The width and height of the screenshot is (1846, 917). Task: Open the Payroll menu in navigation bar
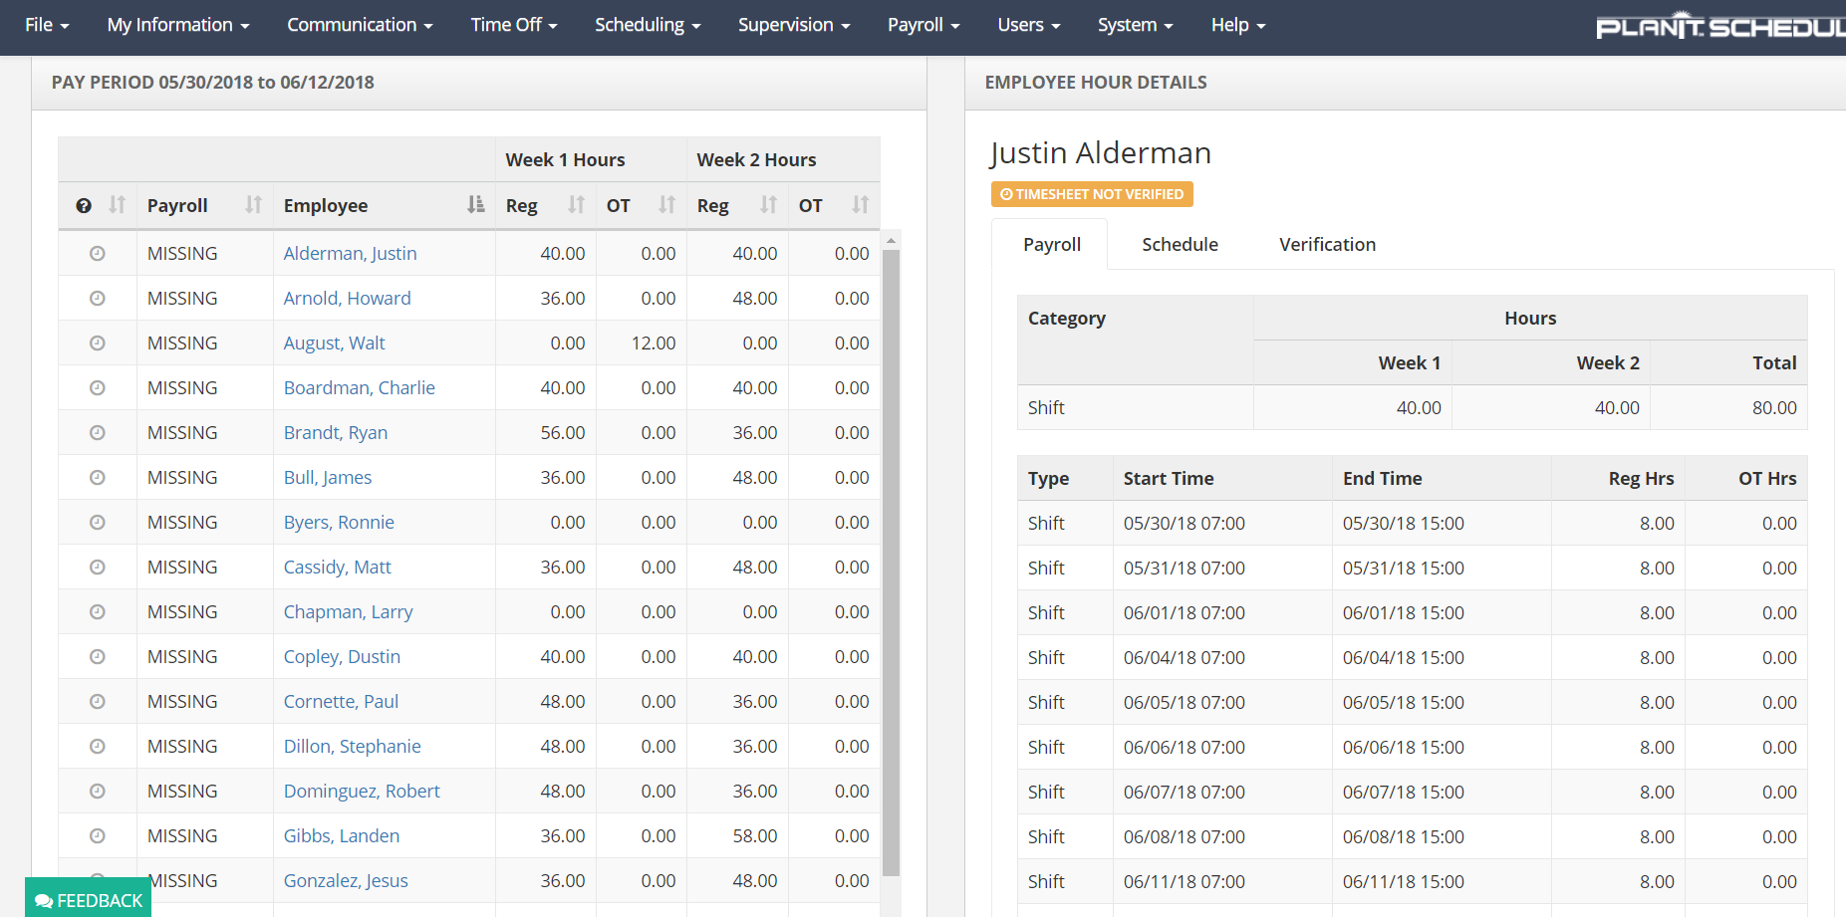click(923, 25)
